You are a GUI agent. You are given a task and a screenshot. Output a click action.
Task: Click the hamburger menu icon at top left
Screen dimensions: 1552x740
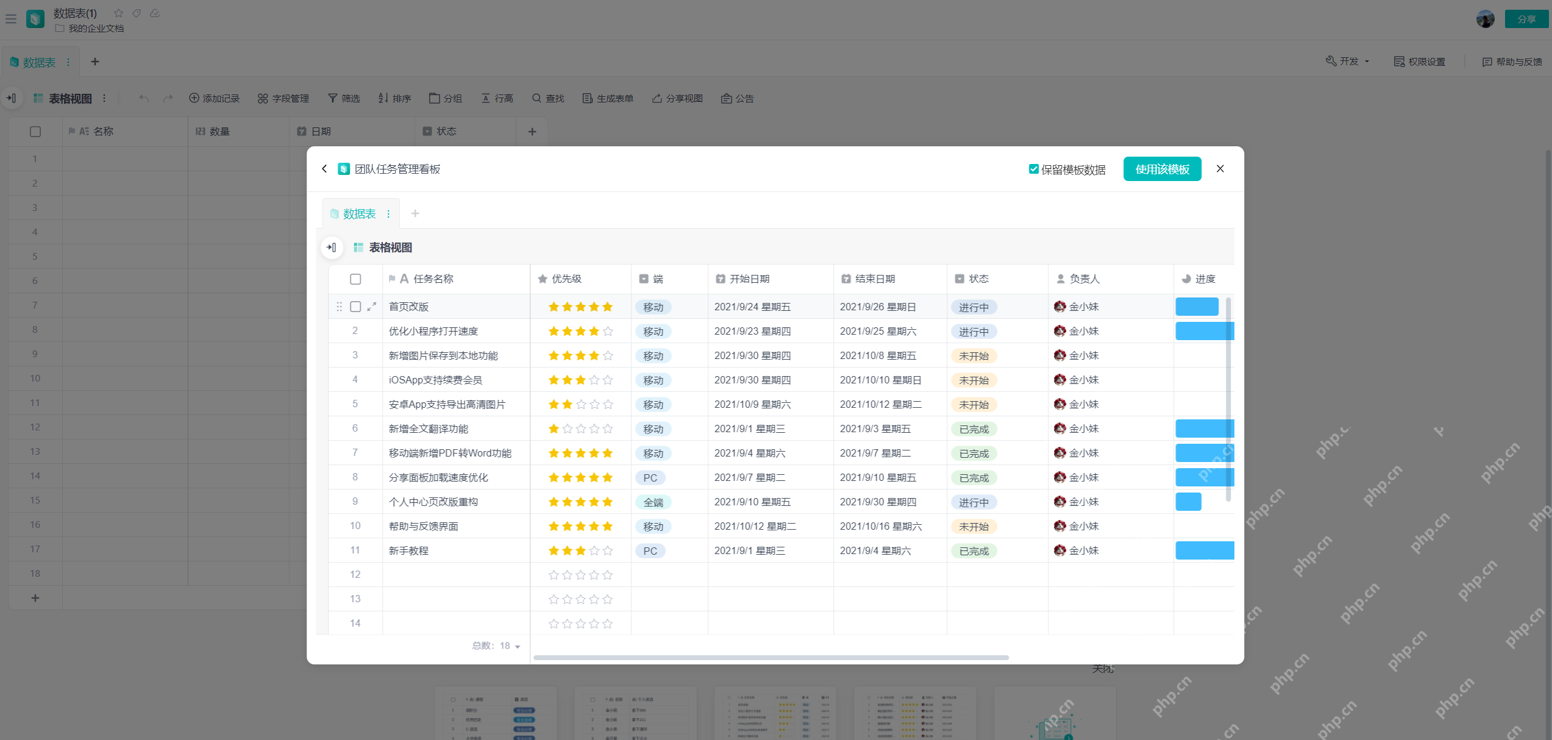[x=11, y=19]
